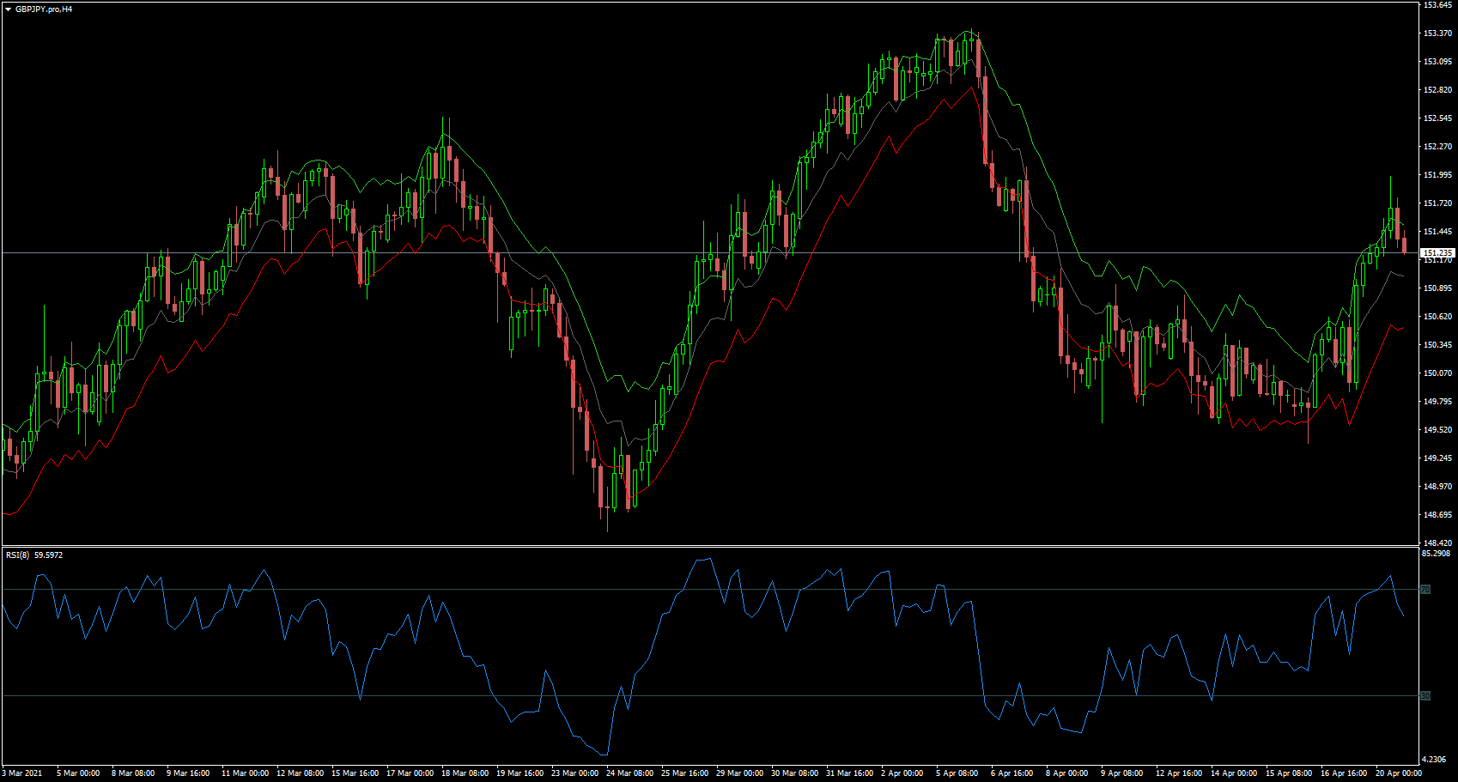Click the RSI value 4.2306 label
The width and height of the screenshot is (1458, 782).
[1433, 759]
